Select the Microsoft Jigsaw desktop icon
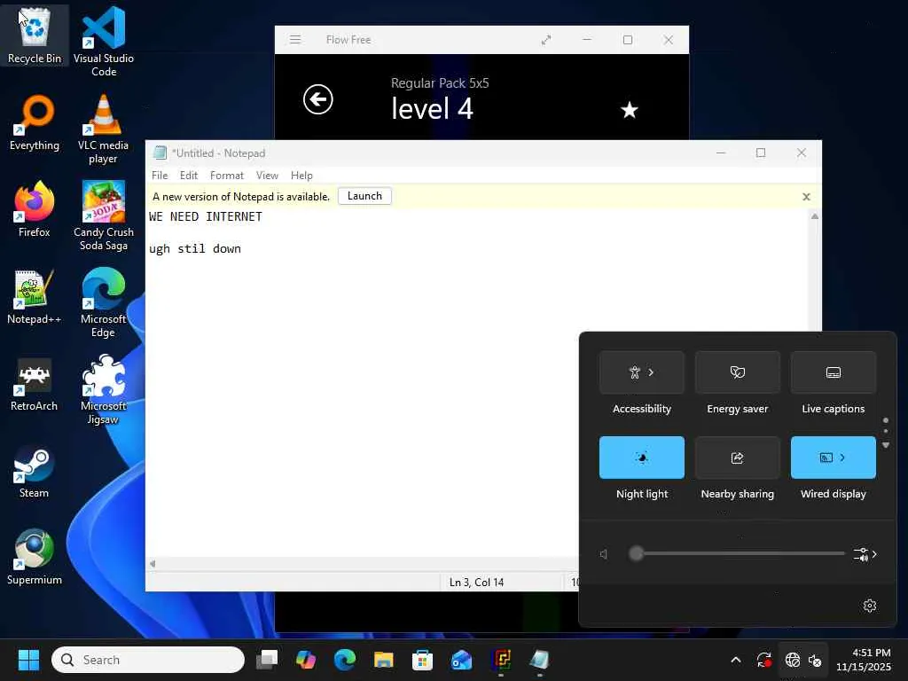 click(x=104, y=389)
